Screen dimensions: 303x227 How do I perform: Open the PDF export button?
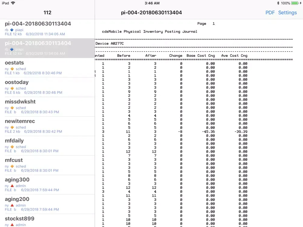(270, 12)
